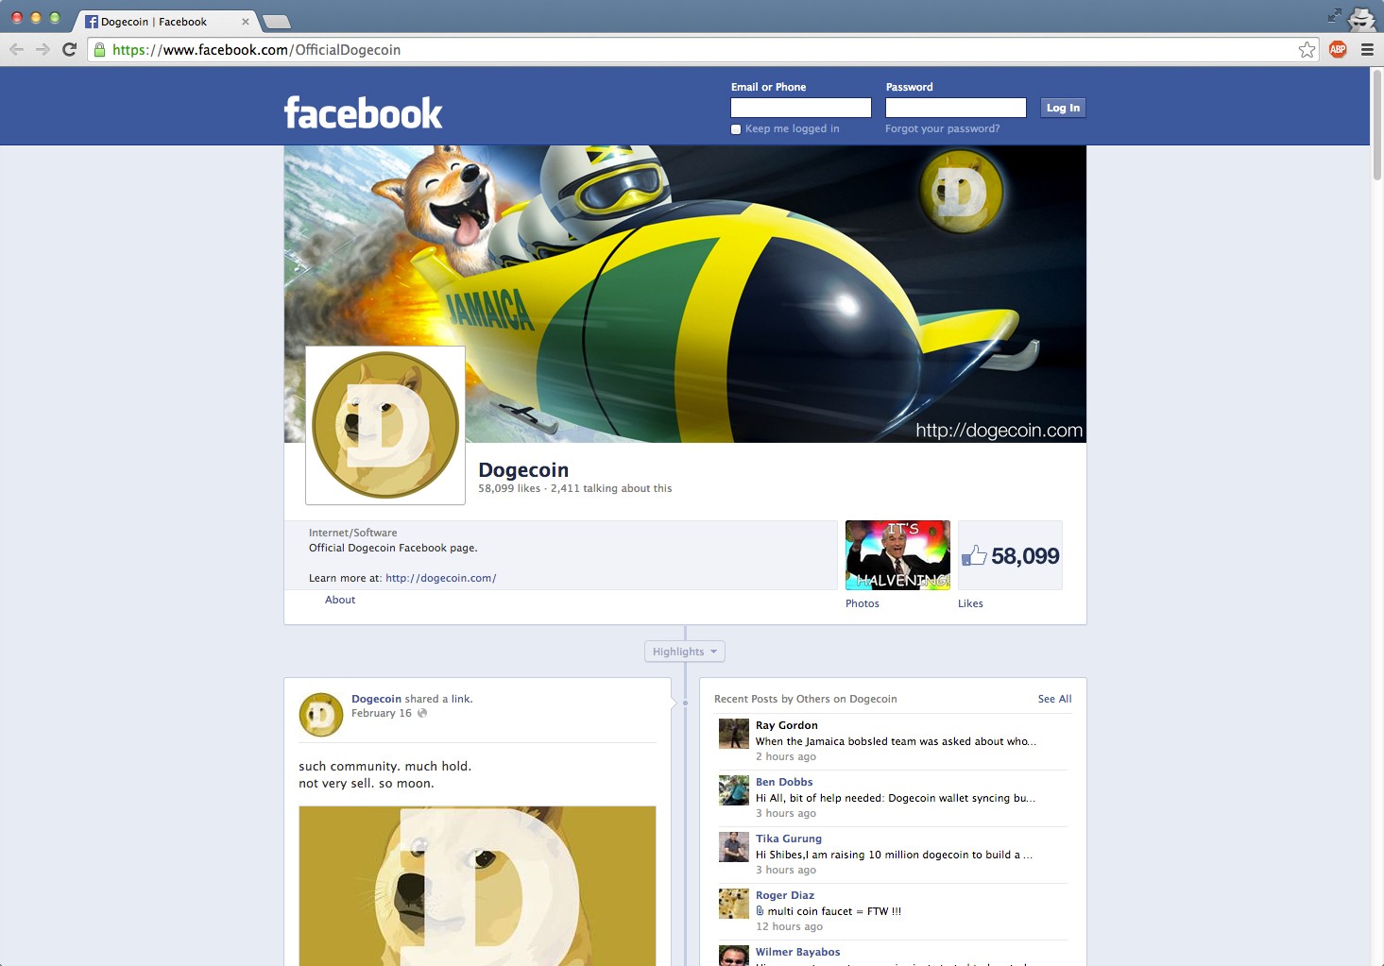Open the shared Dogecoin link image

pos(477,886)
